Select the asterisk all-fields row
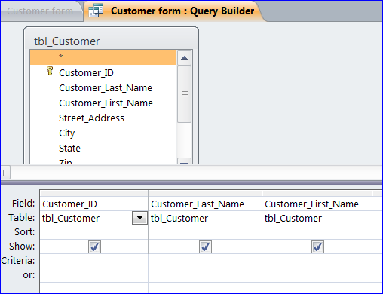 tap(103, 57)
